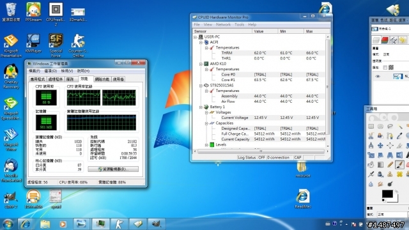The width and height of the screenshot is (409, 230).
Task: Click the Value column header in Hardware Monitor
Action: pyautogui.click(x=265, y=31)
